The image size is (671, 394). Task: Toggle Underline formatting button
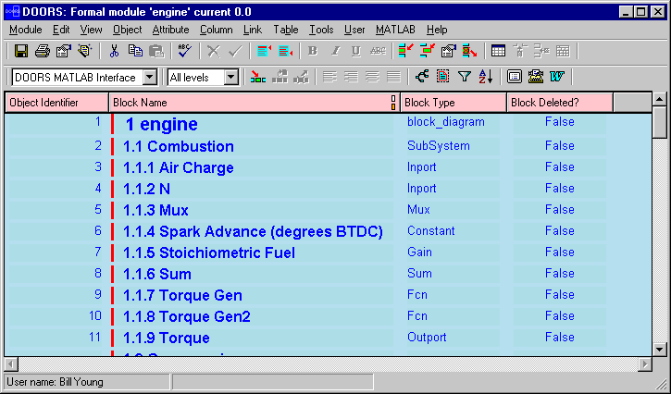pyautogui.click(x=356, y=52)
